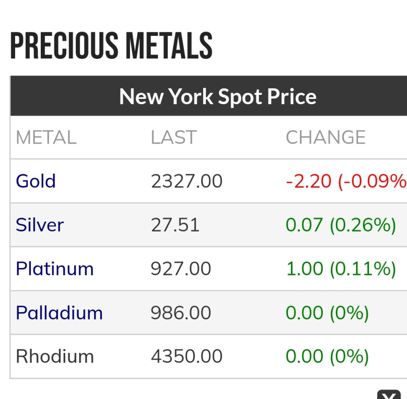Select Silver's last price 27.51

pos(175,225)
